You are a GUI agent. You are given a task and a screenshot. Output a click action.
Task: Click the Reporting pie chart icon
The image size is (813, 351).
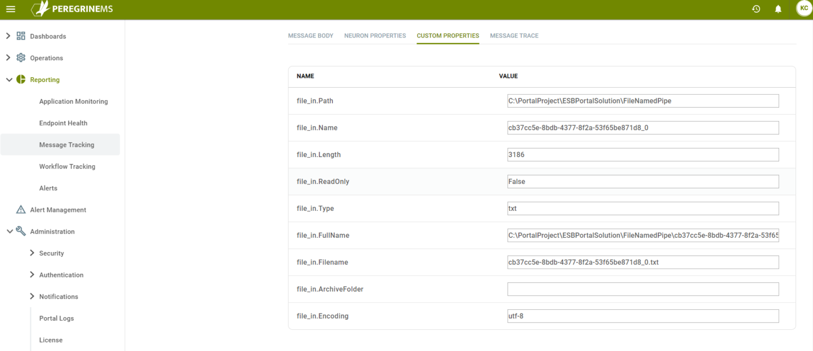(x=21, y=79)
